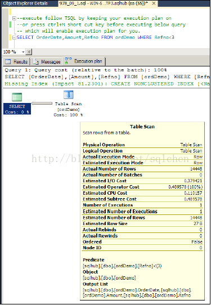This screenshot has height=305, width=211.
Task: Click the Estimated Operator Cost row
Action: (x=142, y=187)
